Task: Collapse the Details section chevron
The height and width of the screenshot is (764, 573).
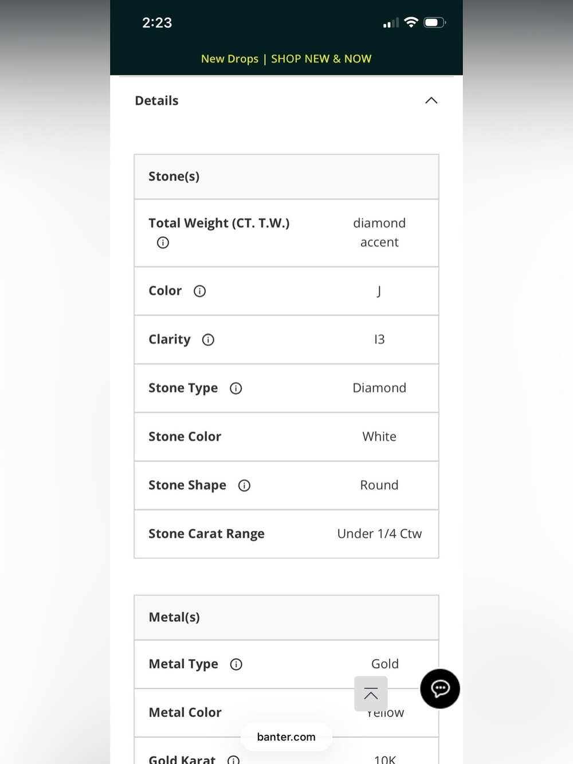Action: click(x=431, y=101)
